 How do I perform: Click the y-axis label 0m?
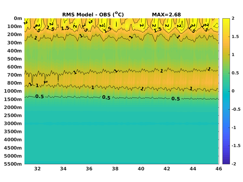18,18
